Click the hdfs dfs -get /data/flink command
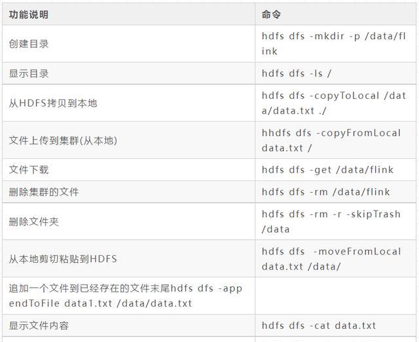This screenshot has width=419, height=342. pyautogui.click(x=327, y=170)
